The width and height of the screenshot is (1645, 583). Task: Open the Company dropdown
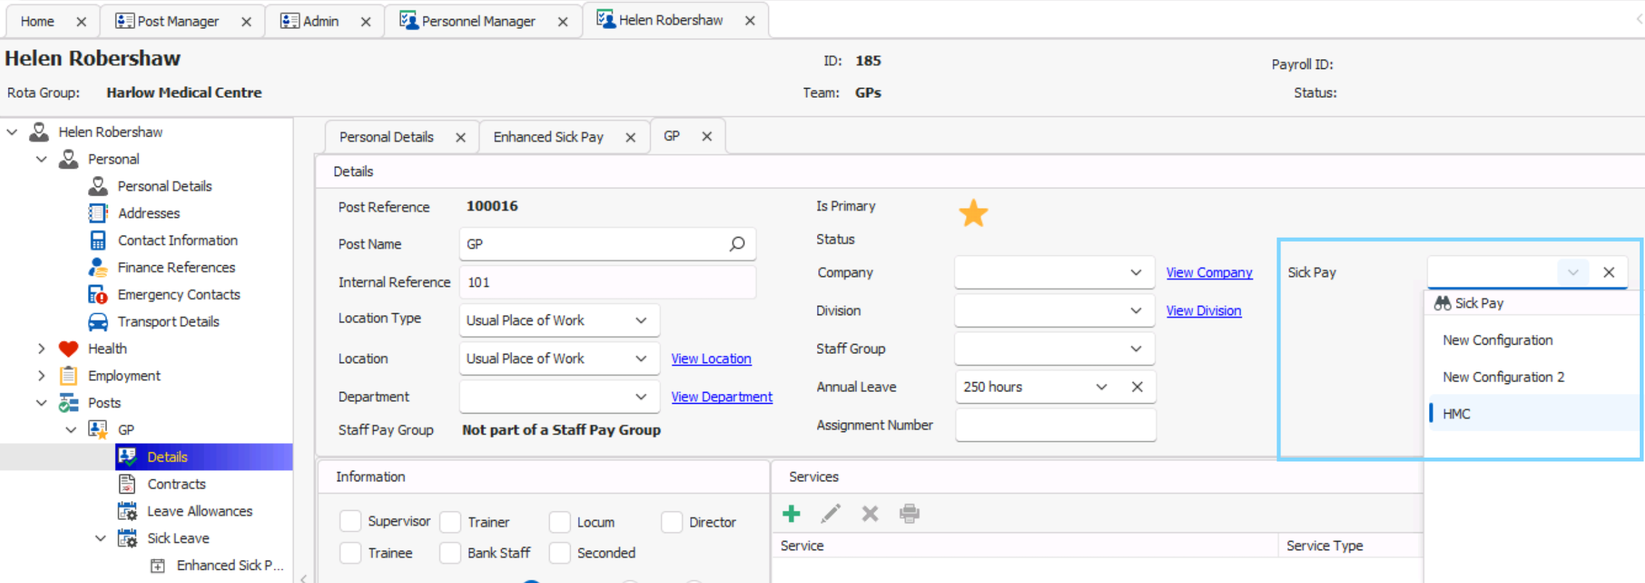point(1135,272)
